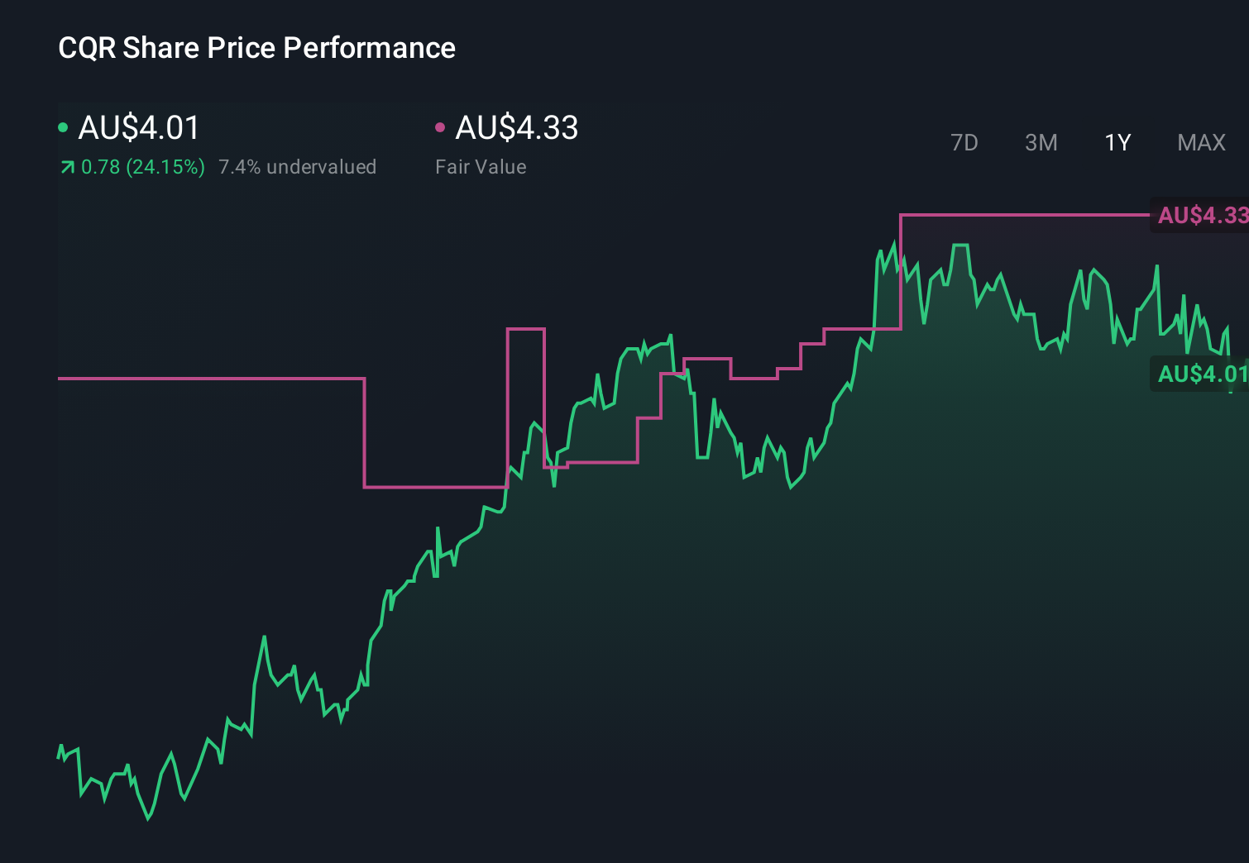
Task: Open the MAX history view
Action: (1200, 142)
